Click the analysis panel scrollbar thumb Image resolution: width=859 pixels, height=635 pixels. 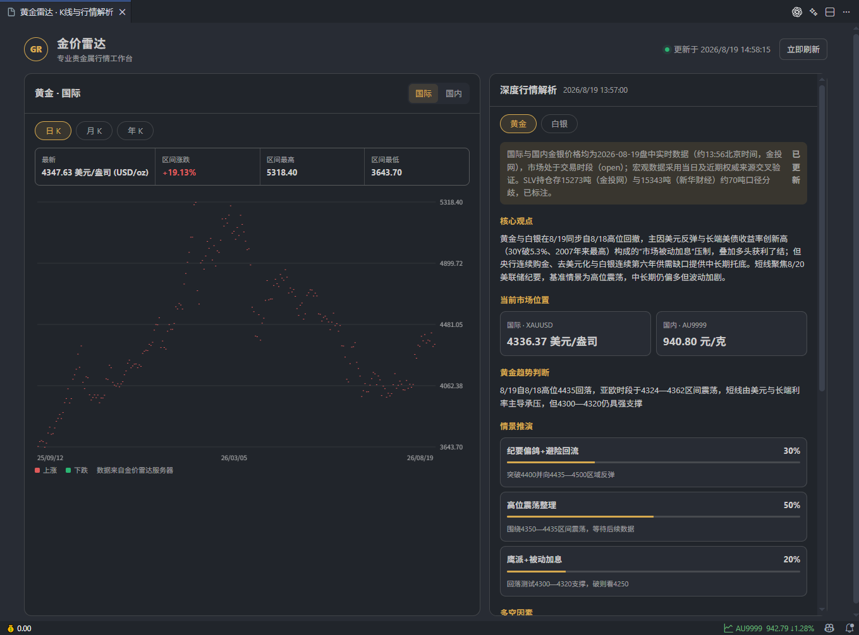click(822, 238)
